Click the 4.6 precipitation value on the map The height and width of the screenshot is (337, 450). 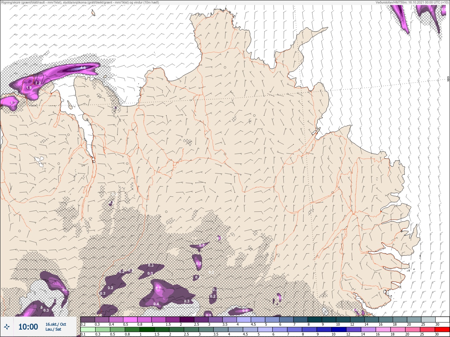pos(83,68)
